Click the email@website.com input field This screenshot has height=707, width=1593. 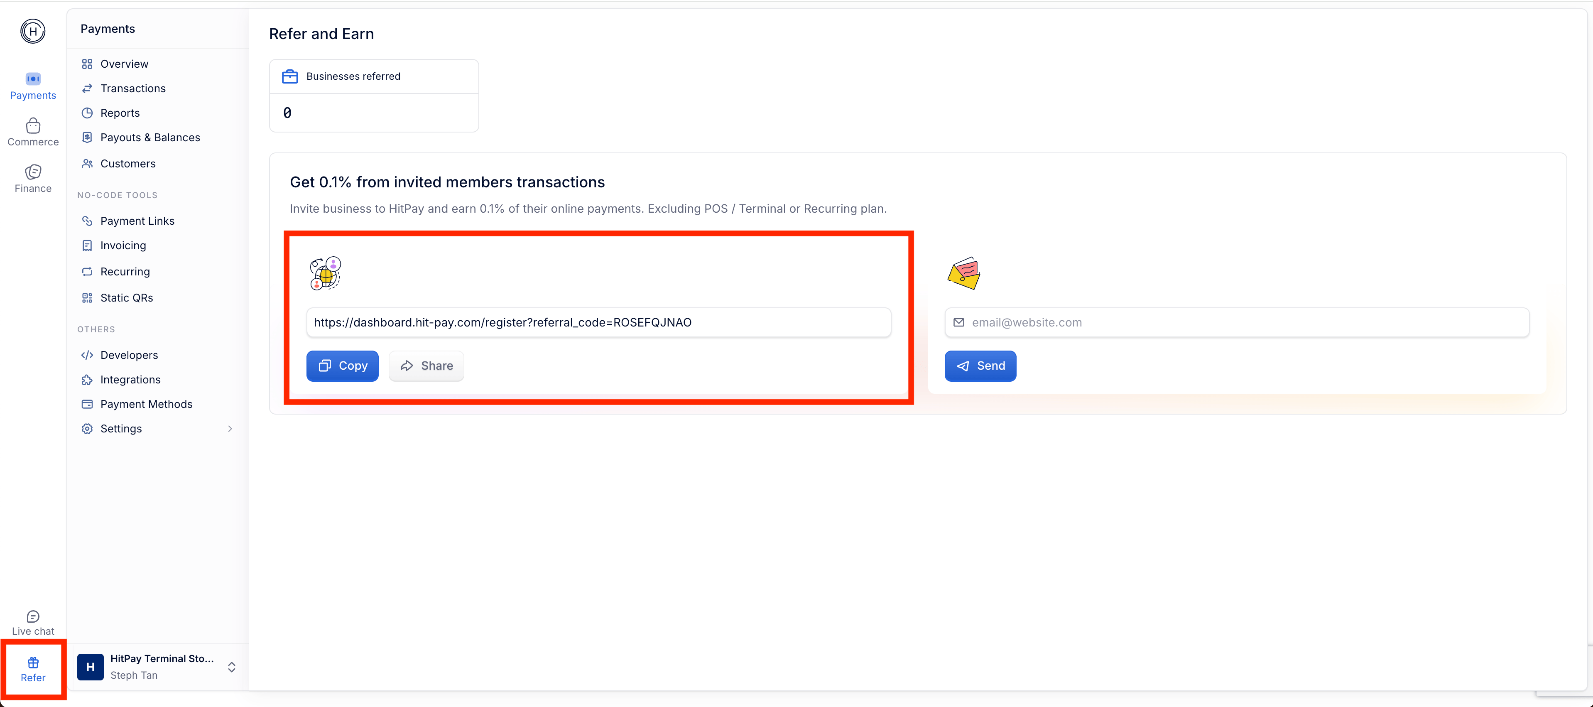click(1237, 322)
